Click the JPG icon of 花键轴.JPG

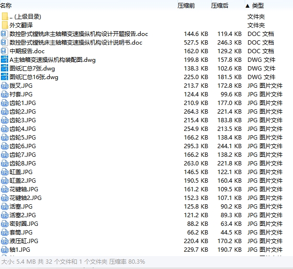tap(5, 189)
